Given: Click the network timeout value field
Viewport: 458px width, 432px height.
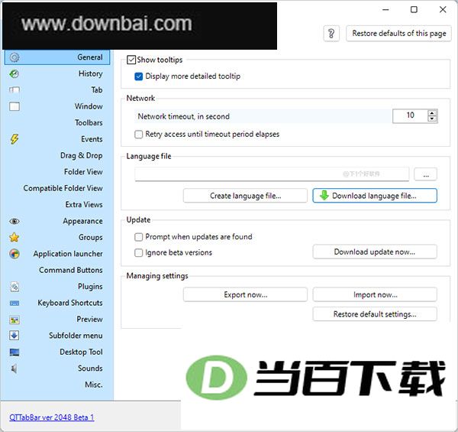Looking at the screenshot, I should click(410, 115).
